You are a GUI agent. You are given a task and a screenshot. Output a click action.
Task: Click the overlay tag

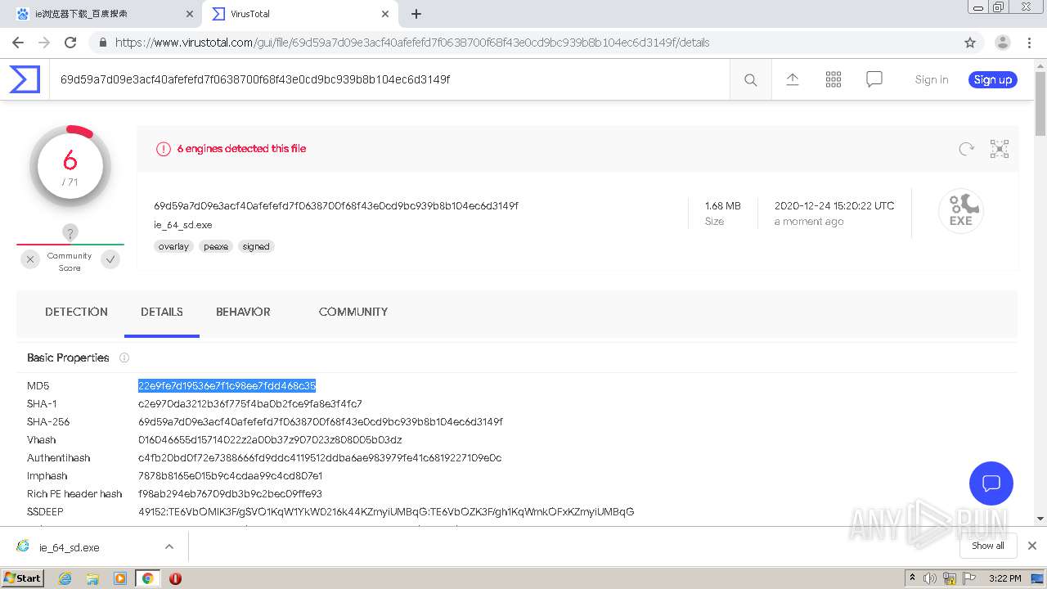[173, 246]
